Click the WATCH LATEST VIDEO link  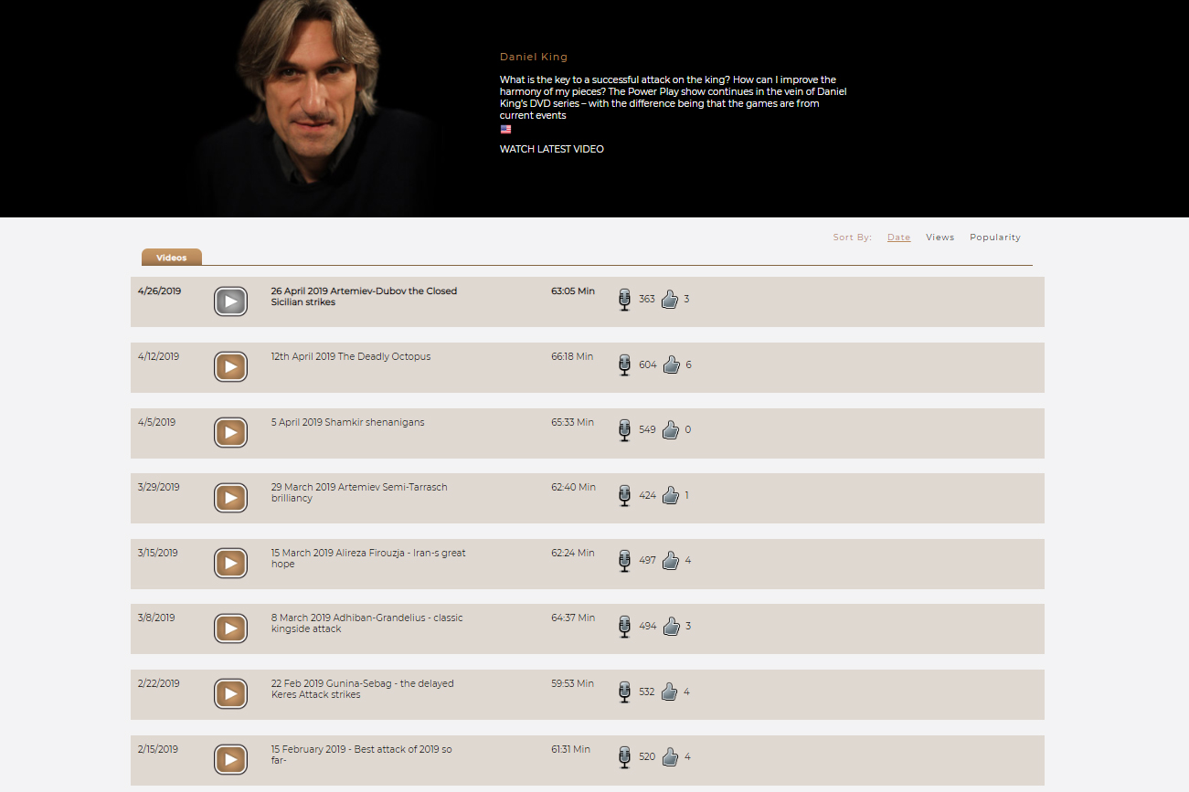551,149
